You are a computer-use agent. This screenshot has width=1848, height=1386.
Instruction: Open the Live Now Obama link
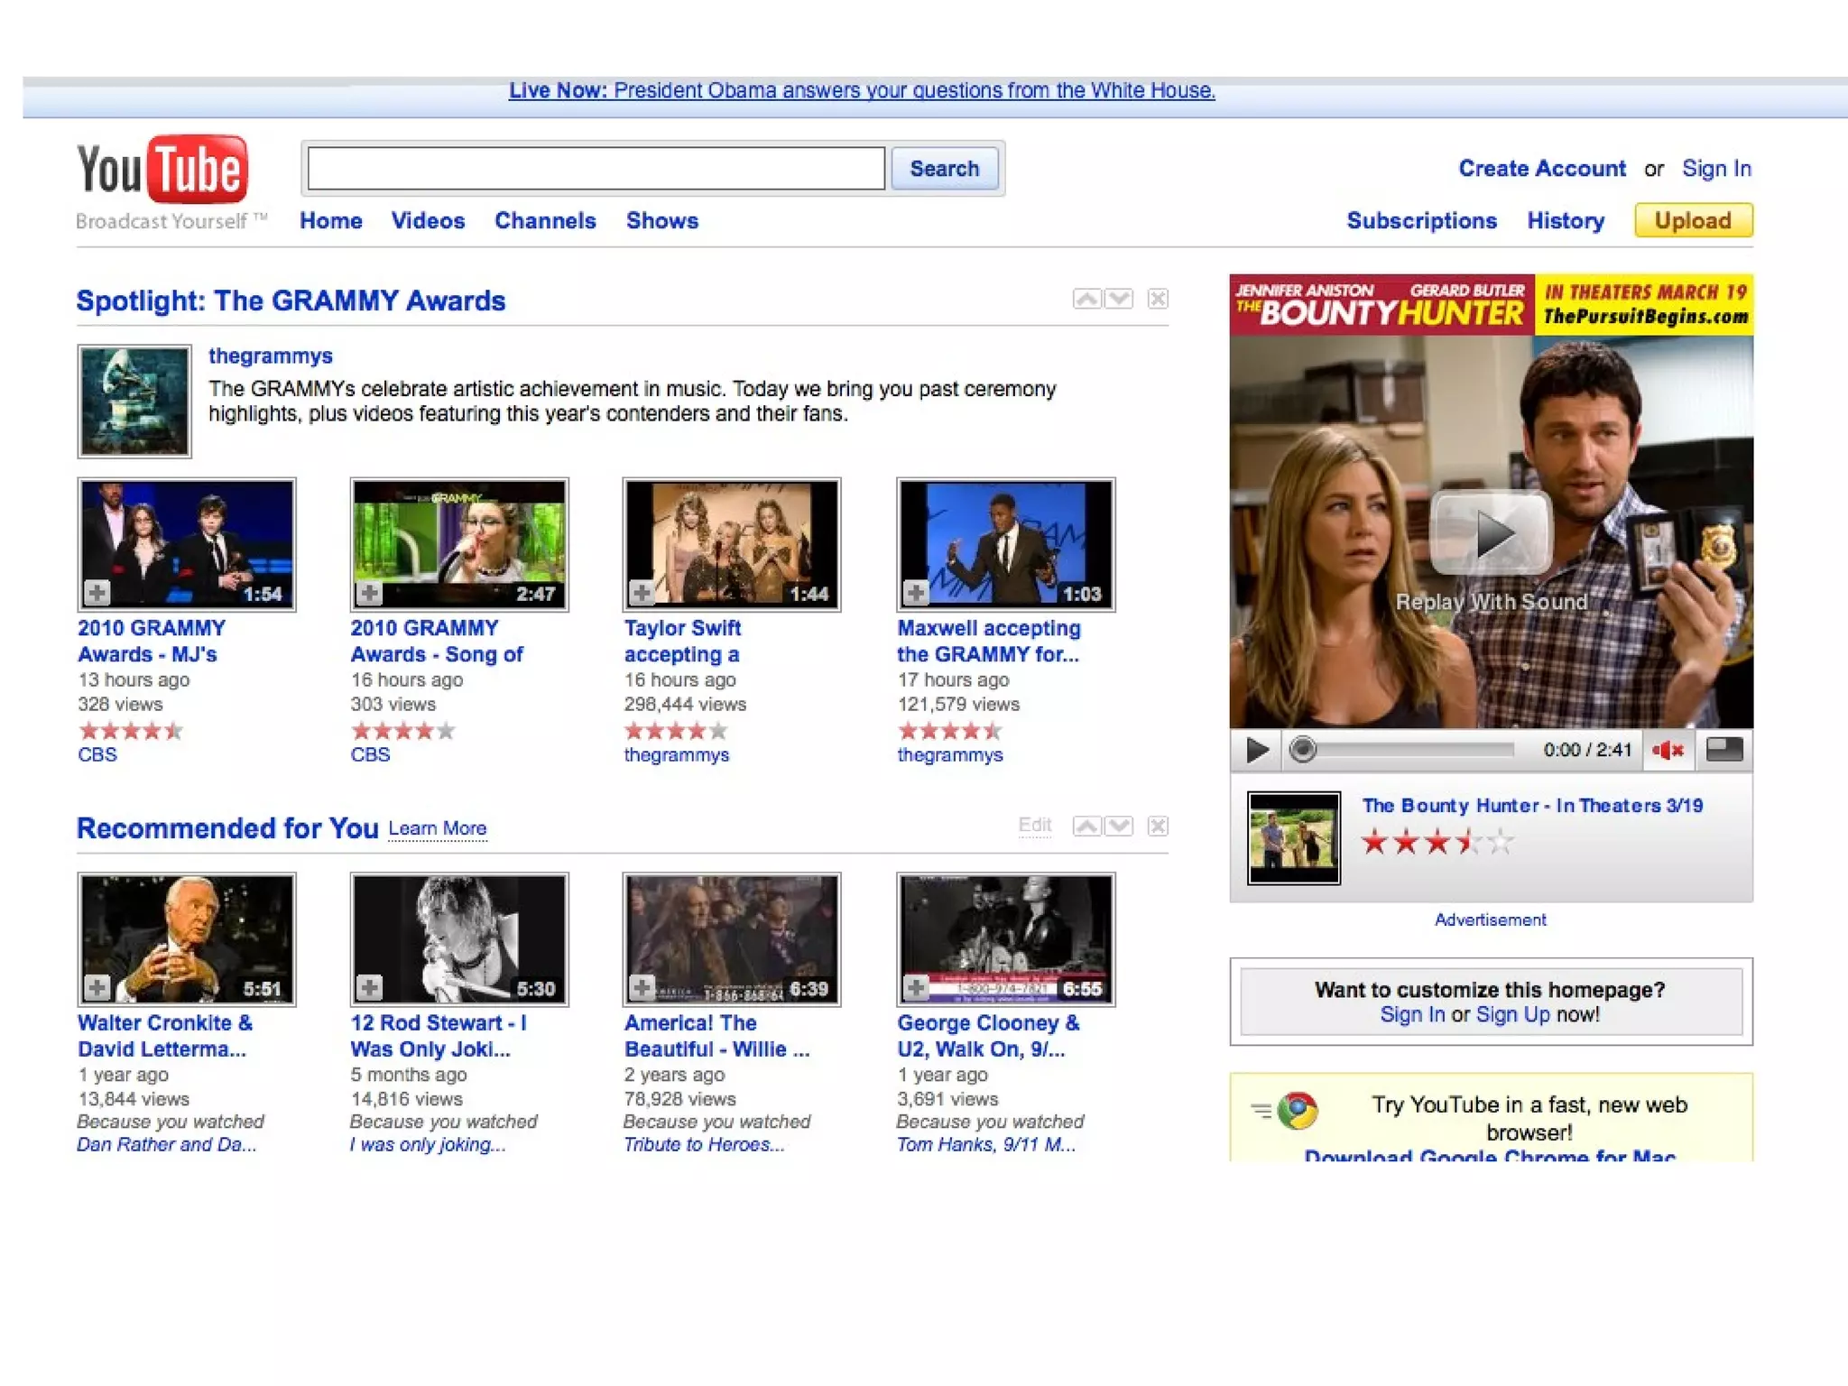(x=862, y=90)
